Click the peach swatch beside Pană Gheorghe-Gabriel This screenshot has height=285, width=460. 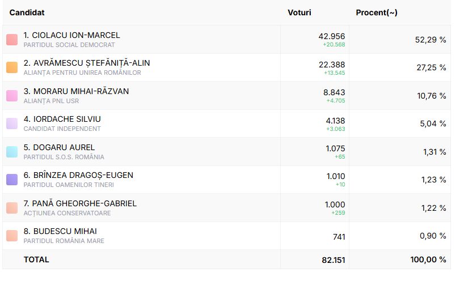coord(12,208)
